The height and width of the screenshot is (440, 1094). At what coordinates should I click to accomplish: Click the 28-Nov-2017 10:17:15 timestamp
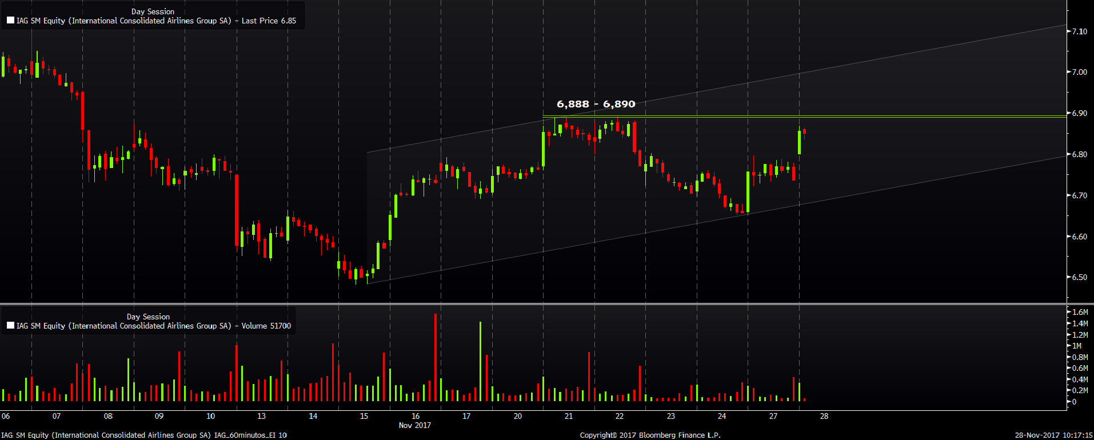pyautogui.click(x=1054, y=435)
